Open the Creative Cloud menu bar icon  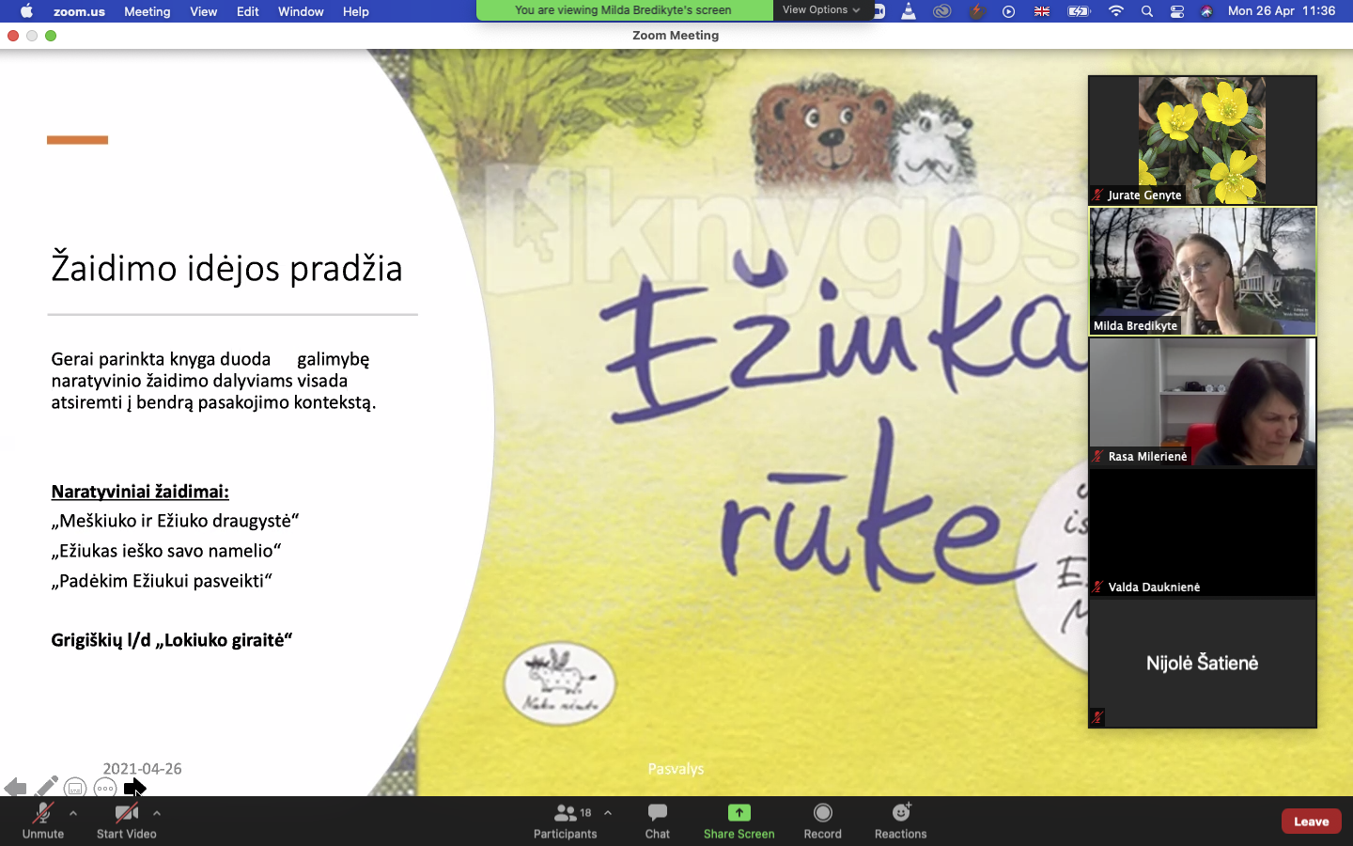[942, 11]
